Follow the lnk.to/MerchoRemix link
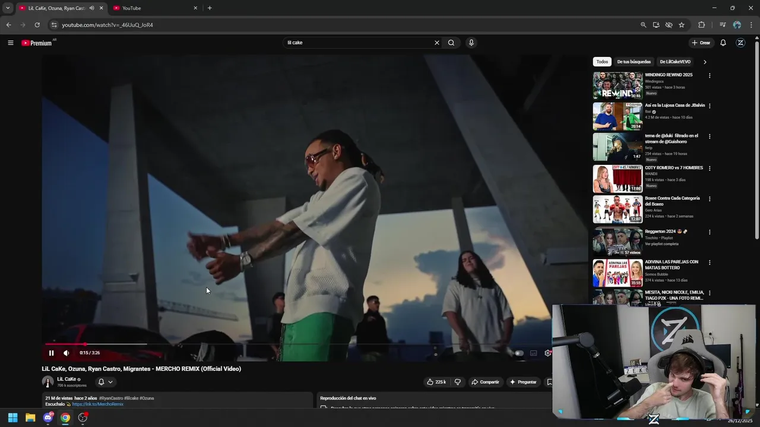This screenshot has height=427, width=760. [97, 404]
